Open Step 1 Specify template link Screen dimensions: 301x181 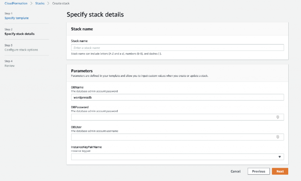click(x=16, y=18)
